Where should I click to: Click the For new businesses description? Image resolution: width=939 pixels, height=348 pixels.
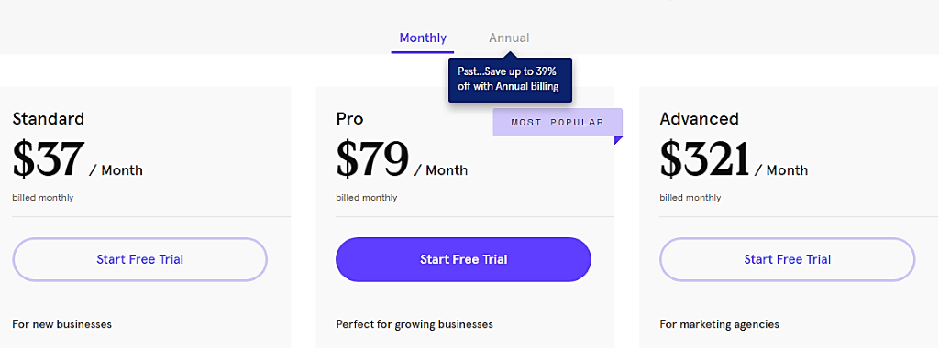(x=62, y=324)
